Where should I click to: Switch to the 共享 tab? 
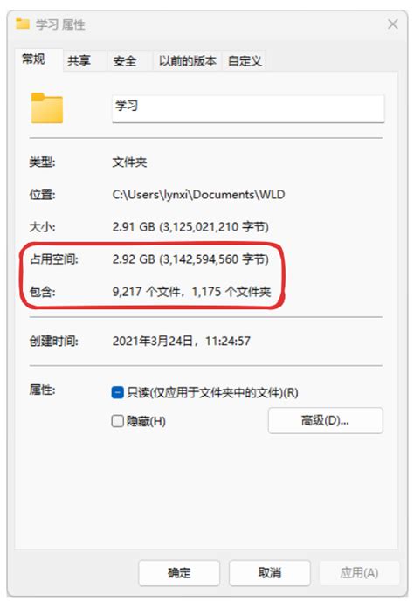79,61
